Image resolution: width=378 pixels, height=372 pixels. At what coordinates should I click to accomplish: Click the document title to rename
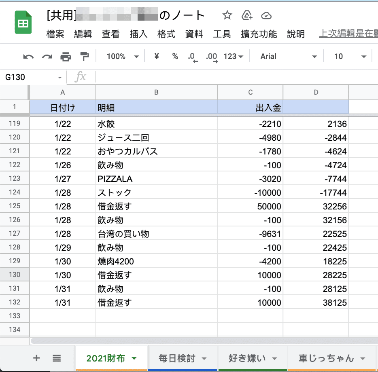click(x=126, y=15)
